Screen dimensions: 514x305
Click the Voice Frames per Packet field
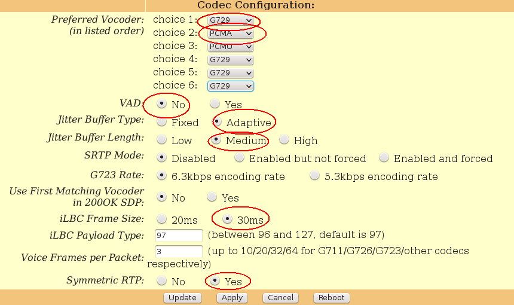(179, 251)
